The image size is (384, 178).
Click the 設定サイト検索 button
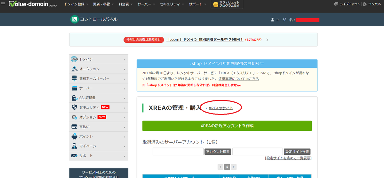tap(297, 152)
